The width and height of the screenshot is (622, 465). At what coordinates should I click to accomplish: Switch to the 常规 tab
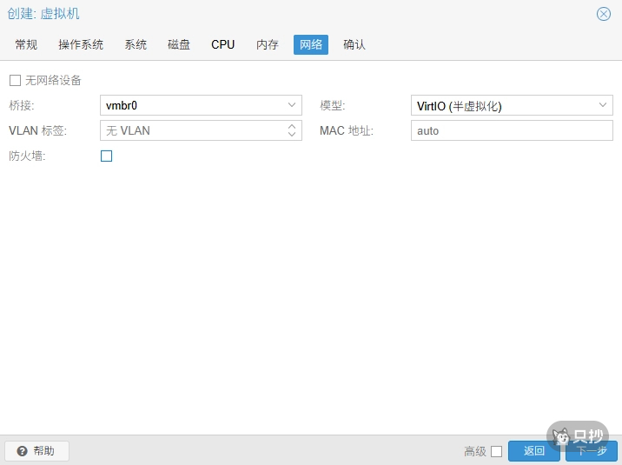coord(26,44)
